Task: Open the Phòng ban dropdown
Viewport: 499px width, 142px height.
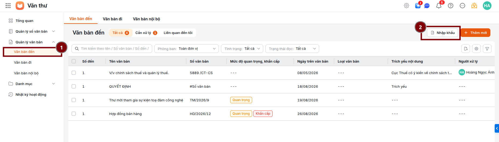Action: 187,49
